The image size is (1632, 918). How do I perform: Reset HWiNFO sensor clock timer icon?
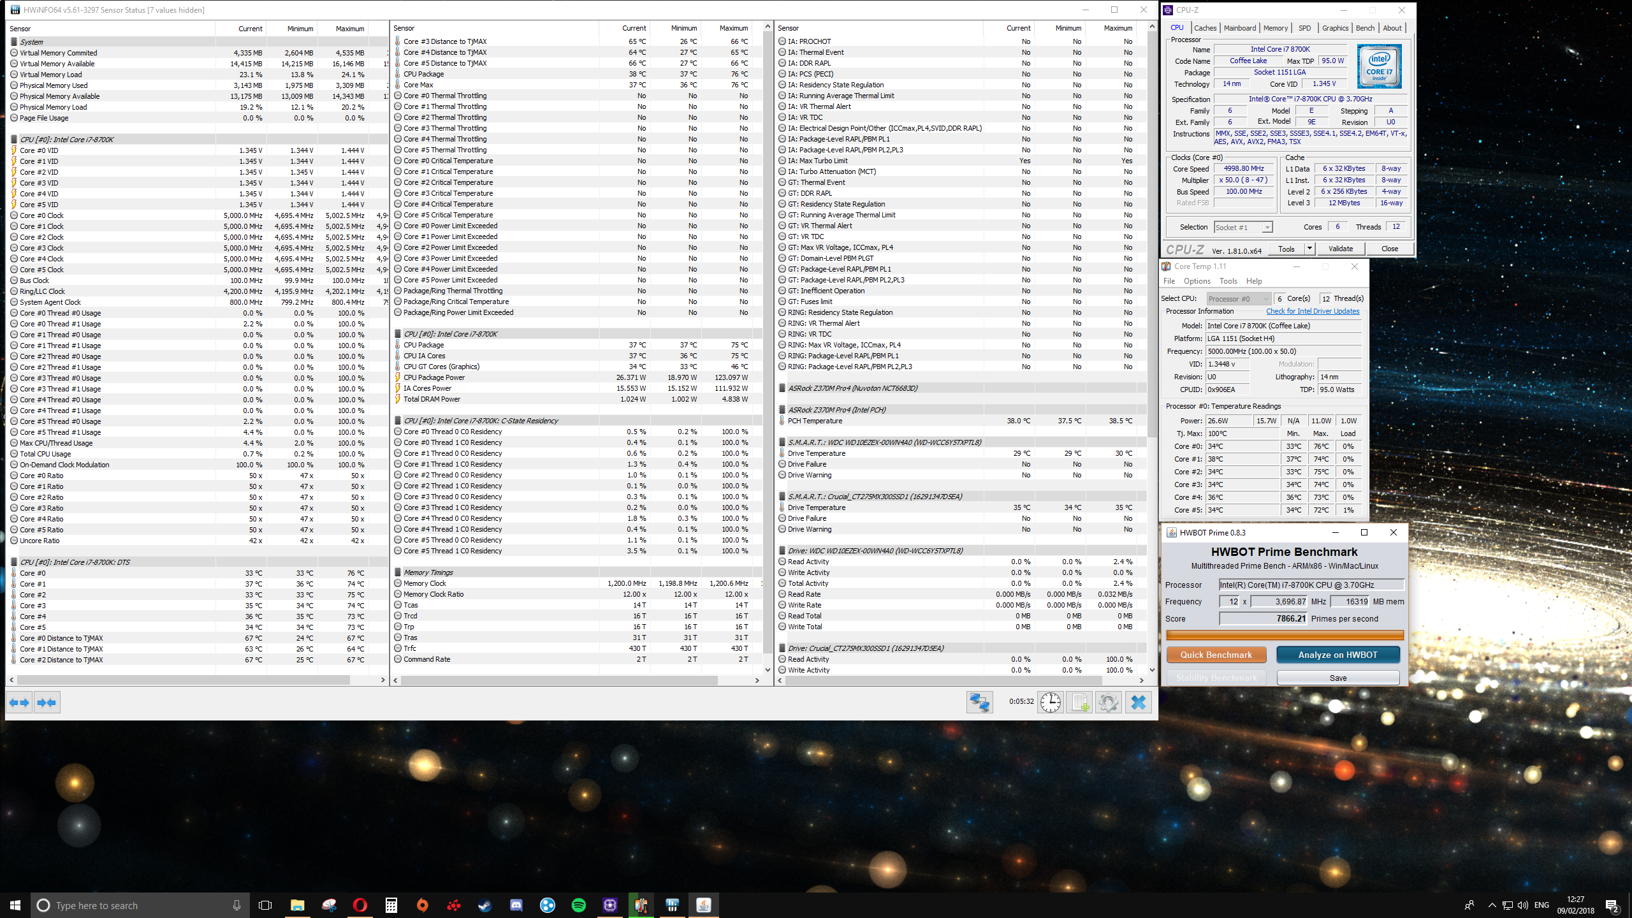1050,703
